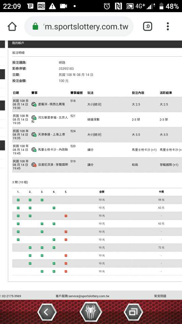This screenshot has height=324, width=182.
Task: Click the 賽事編號 column header
Action: [x=77, y=93]
